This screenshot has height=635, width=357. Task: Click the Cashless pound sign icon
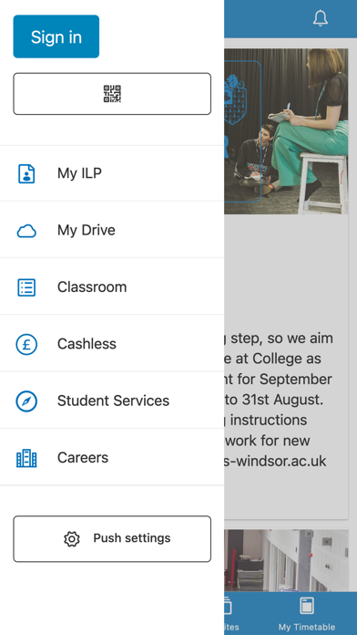[26, 344]
